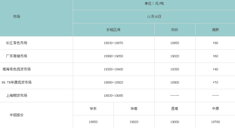The width and height of the screenshot is (235, 128).
Task: Click the 价格区间 column header
Action: coord(114,30)
